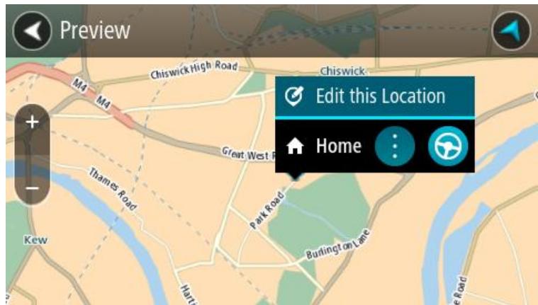This screenshot has height=305, width=538.
Task: Tap the current location arrow button
Action: tap(511, 31)
